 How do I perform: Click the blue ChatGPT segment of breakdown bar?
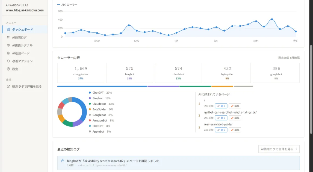coord(102,86)
